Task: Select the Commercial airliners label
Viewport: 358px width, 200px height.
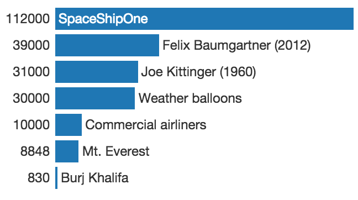Action: point(146,125)
